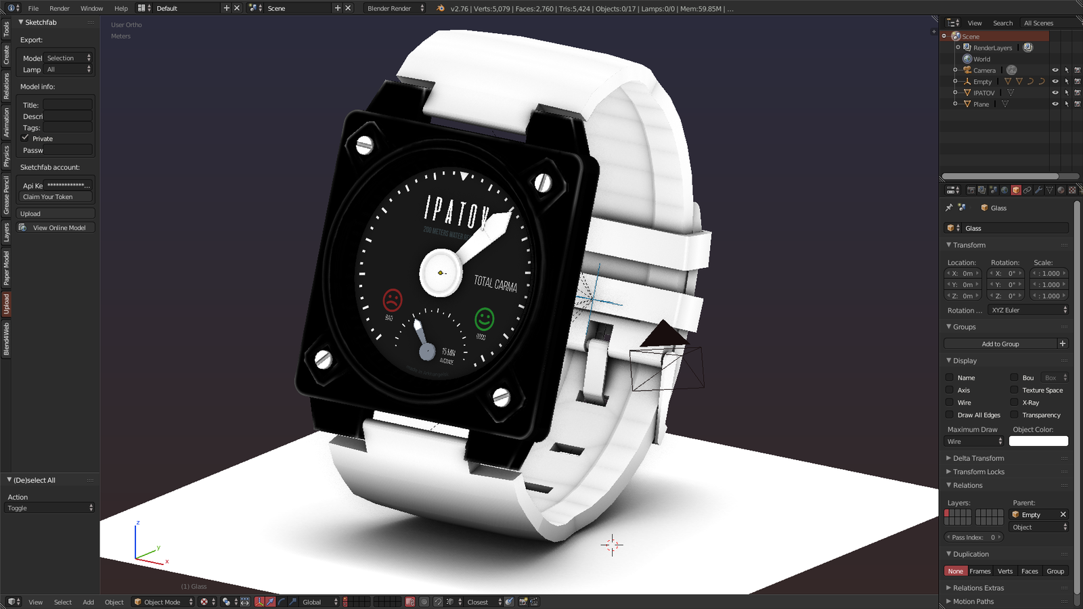Select the rotate manipulator arc icon
The height and width of the screenshot is (609, 1083).
click(282, 602)
